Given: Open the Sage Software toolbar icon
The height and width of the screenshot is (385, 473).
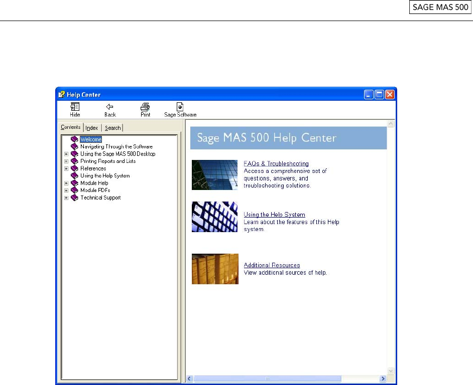Looking at the screenshot, I should point(180,107).
